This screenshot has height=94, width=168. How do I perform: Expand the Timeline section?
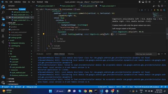pos(11,81)
